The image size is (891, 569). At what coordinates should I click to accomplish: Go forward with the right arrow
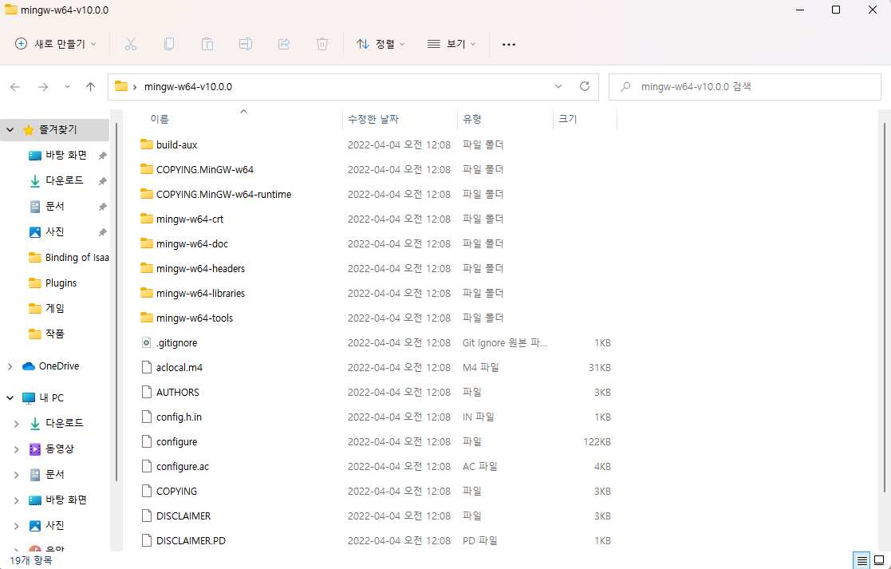pos(42,86)
